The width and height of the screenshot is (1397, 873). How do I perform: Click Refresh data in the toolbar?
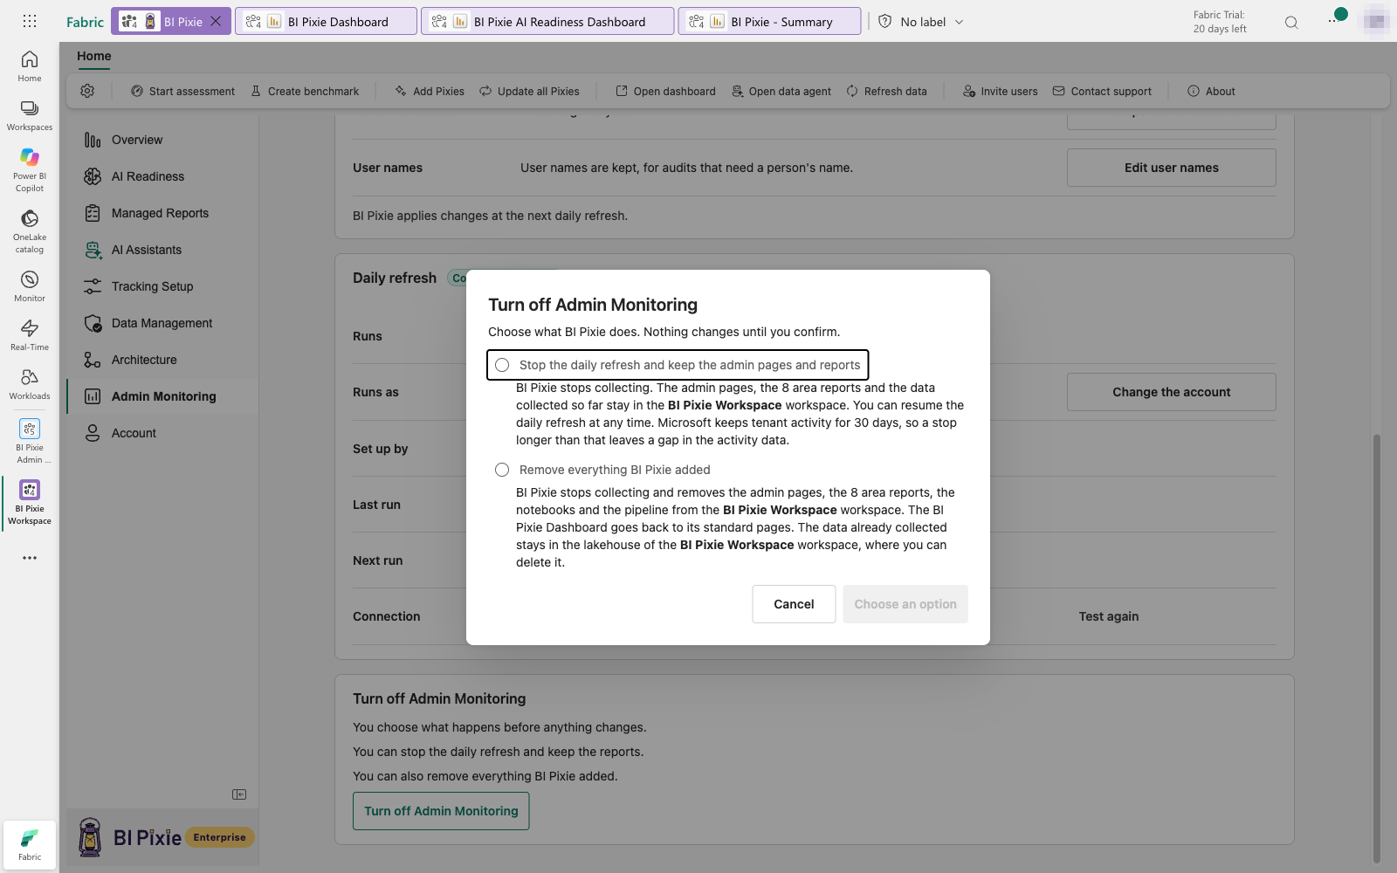click(886, 91)
